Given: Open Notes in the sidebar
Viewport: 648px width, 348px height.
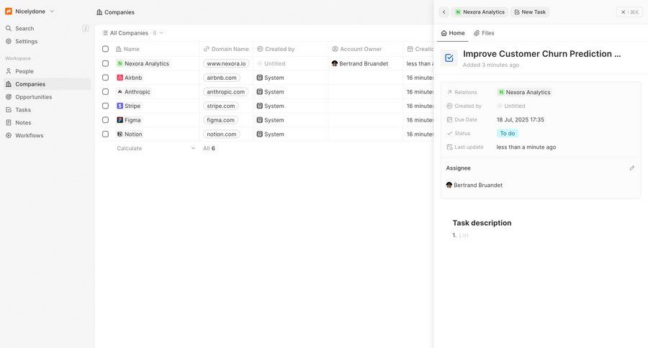Looking at the screenshot, I should tap(23, 123).
